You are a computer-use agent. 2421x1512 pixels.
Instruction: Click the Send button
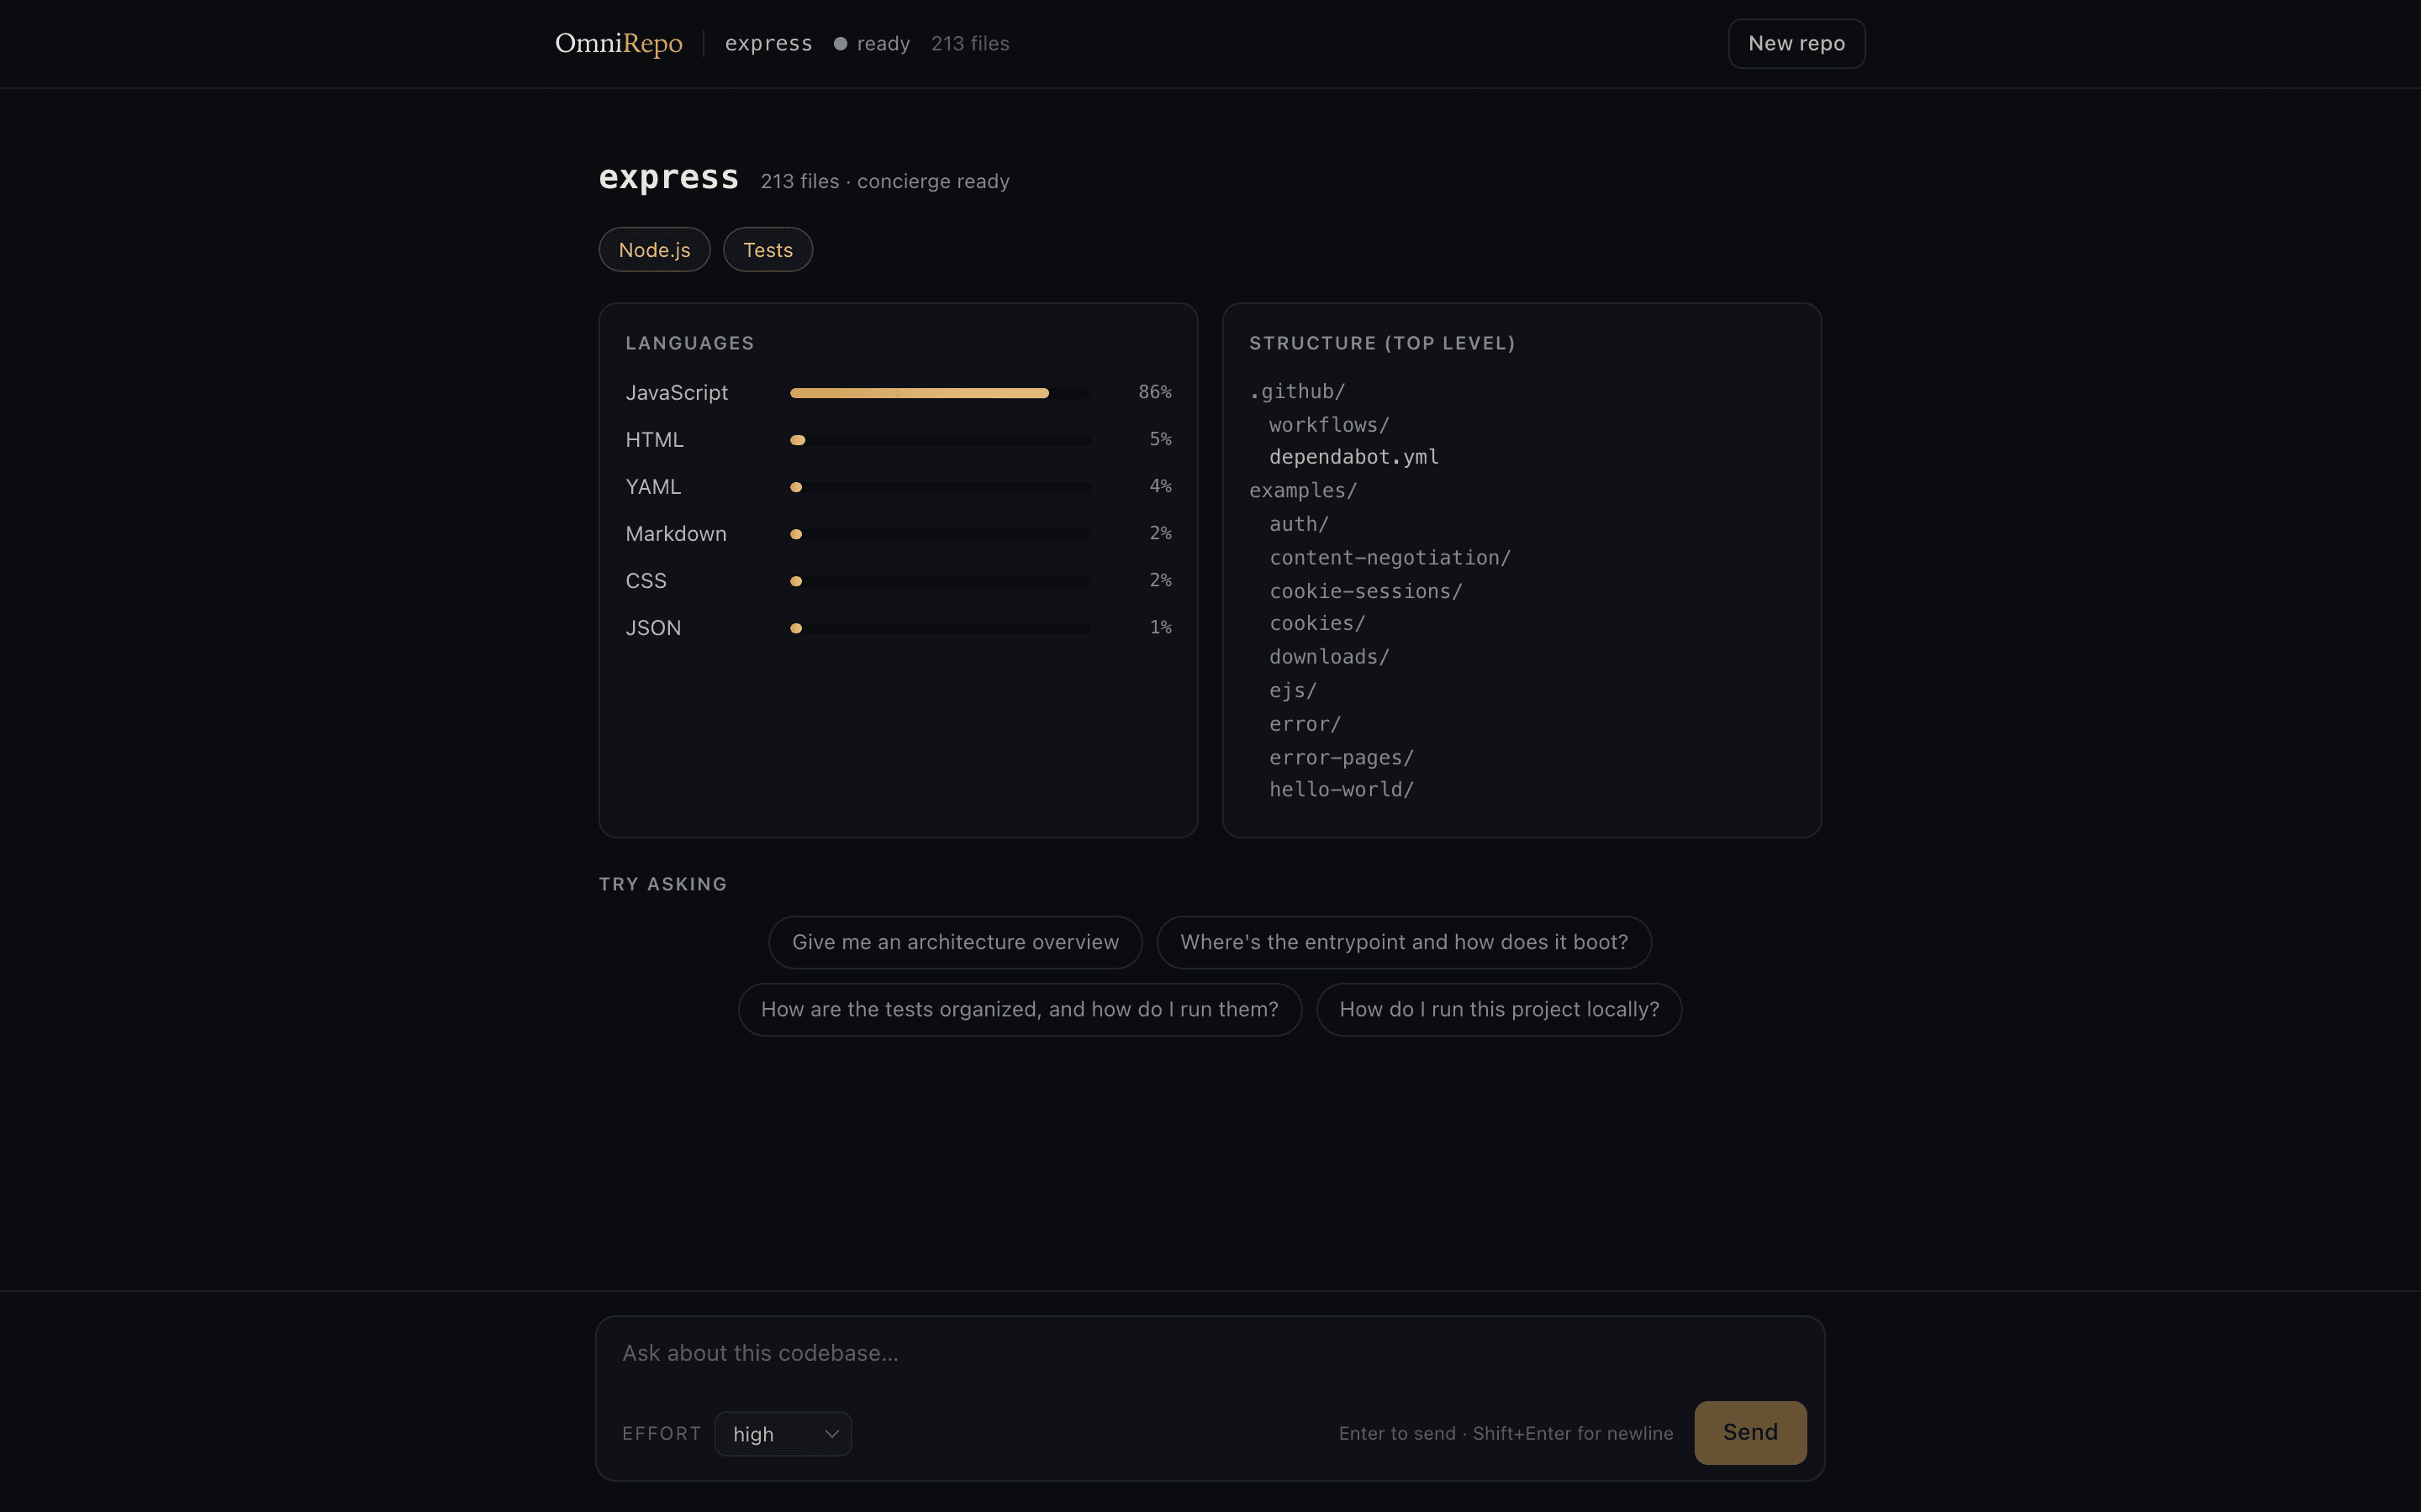(1749, 1433)
